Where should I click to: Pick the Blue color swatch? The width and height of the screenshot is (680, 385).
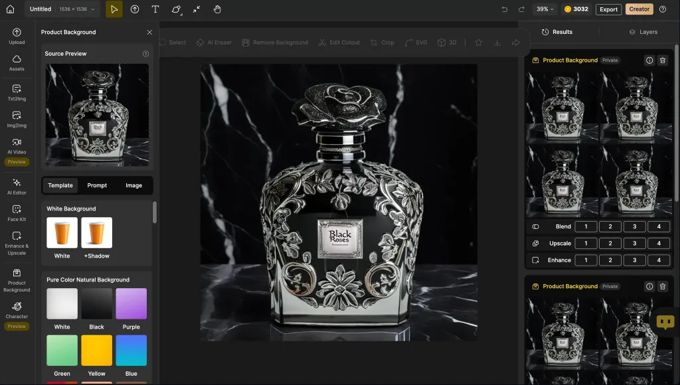[x=131, y=350]
